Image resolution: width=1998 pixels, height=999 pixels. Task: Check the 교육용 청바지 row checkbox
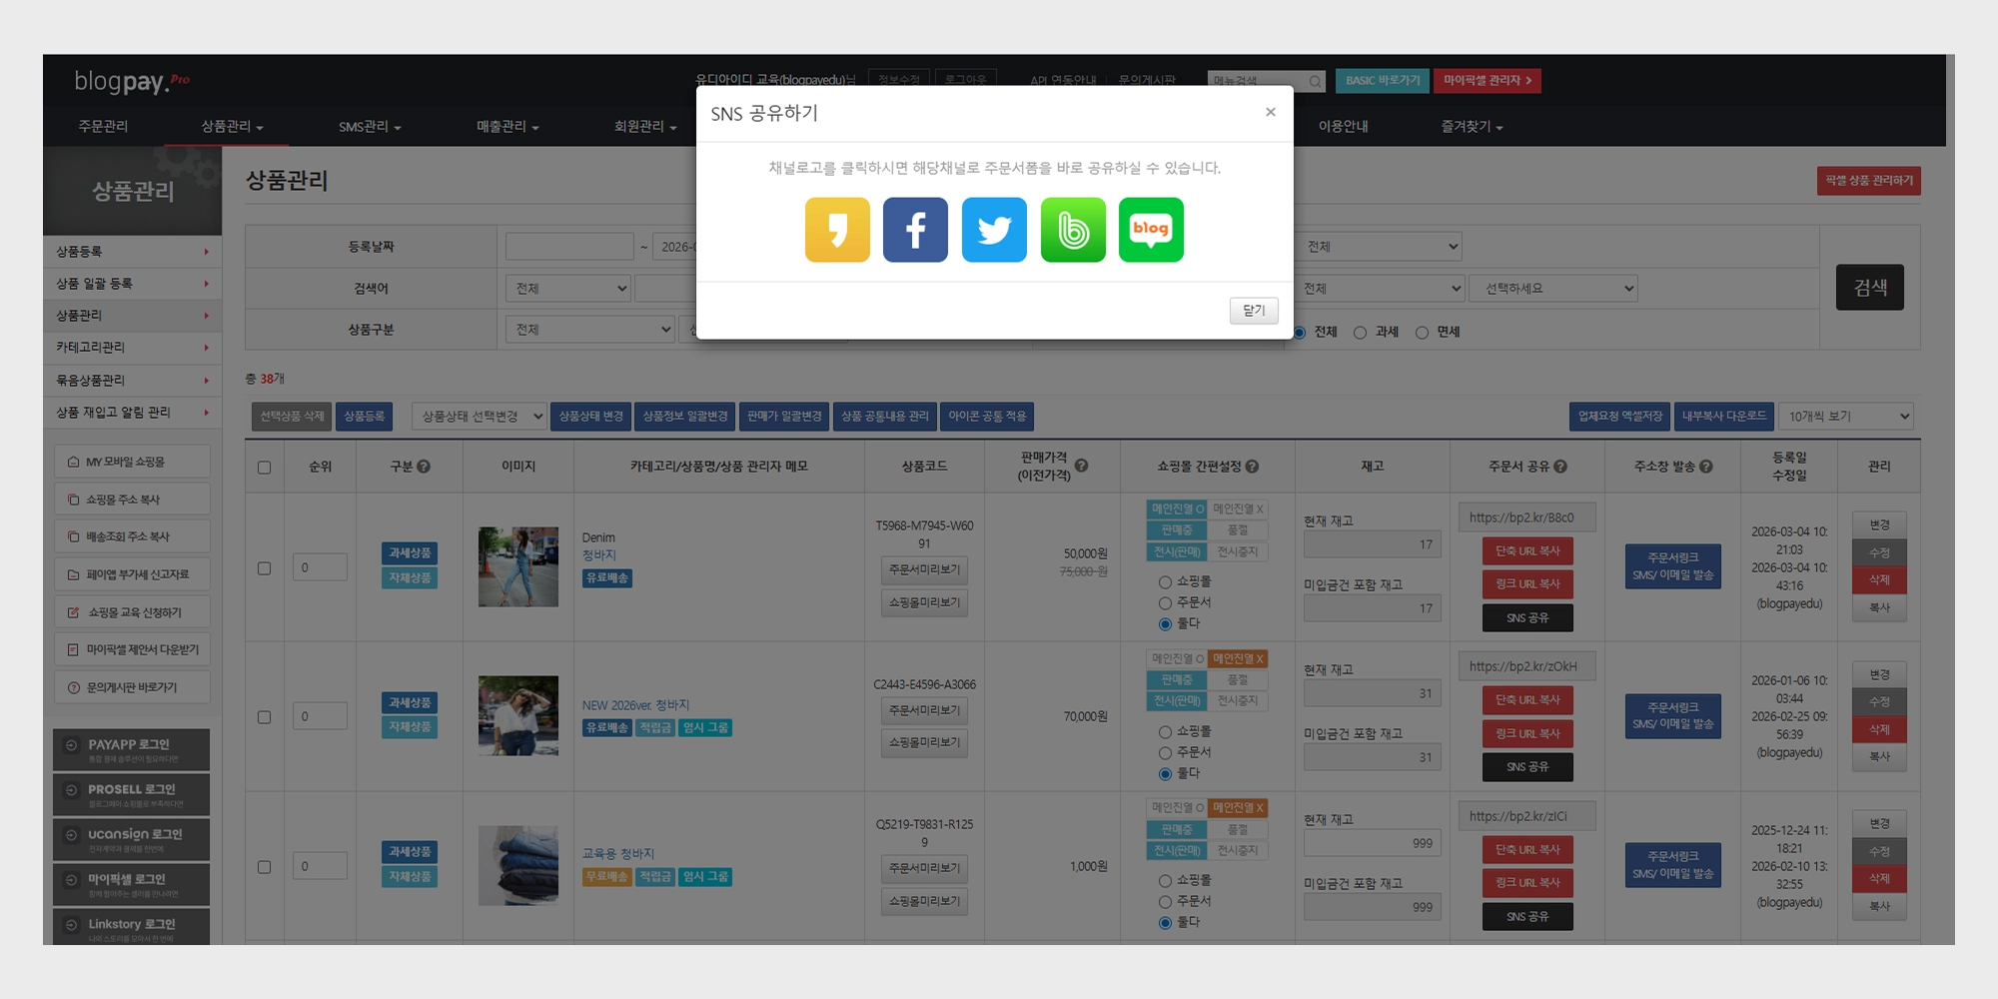[x=265, y=867]
